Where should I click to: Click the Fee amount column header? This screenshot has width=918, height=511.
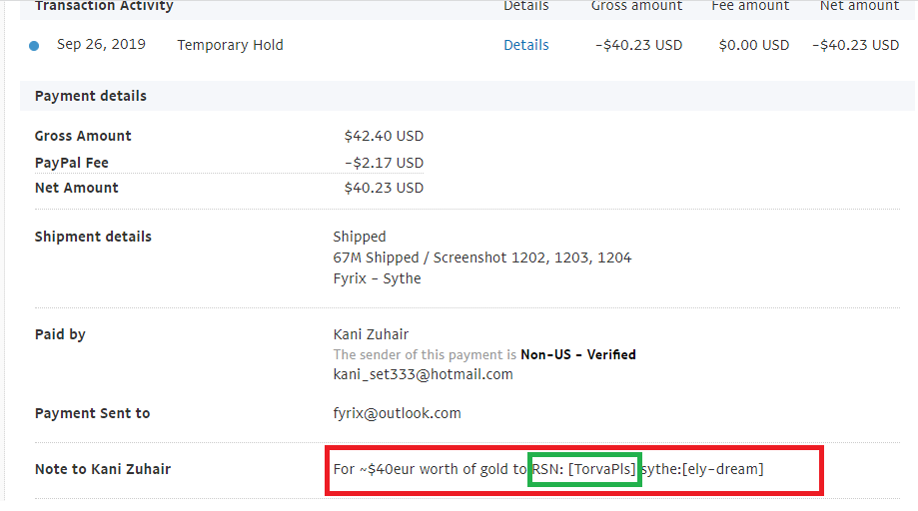[750, 6]
